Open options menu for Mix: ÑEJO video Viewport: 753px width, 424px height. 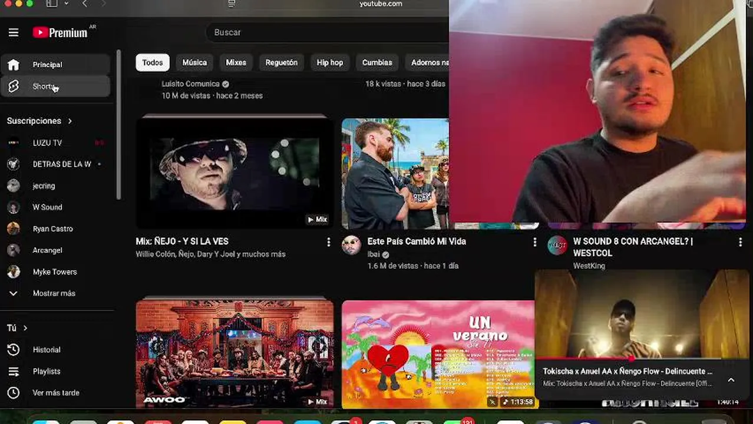click(328, 242)
